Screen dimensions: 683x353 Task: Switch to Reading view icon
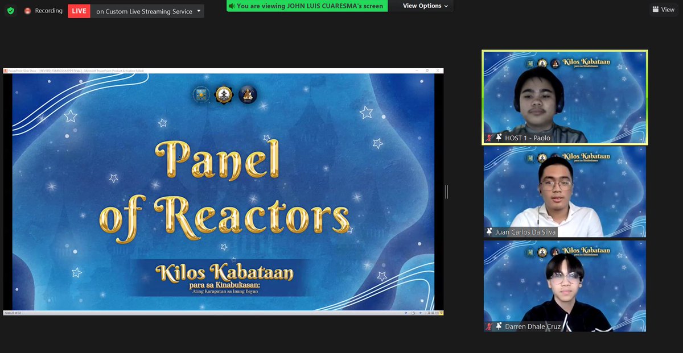[437, 313]
